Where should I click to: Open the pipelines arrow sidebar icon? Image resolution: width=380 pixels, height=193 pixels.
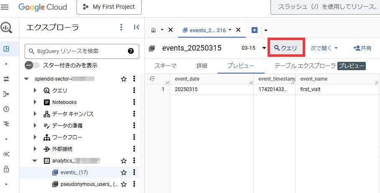coord(6,94)
